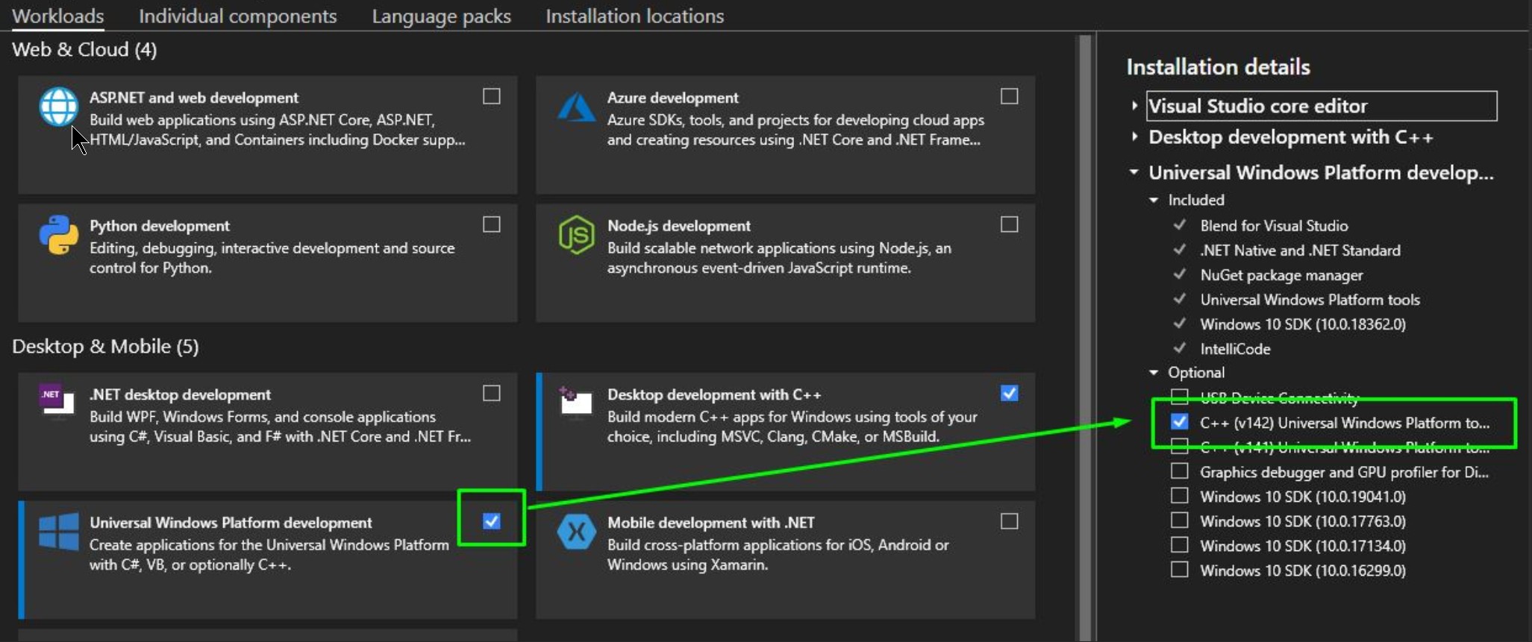This screenshot has height=642, width=1532.
Task: Collapse the Included components list
Action: [x=1154, y=200]
